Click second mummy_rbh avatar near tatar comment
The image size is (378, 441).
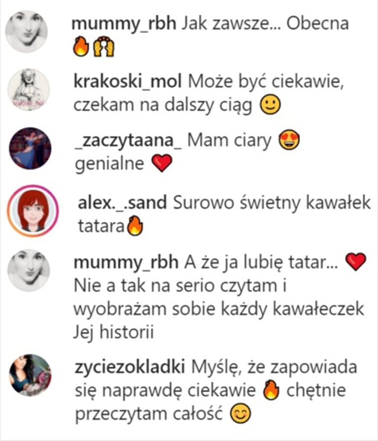click(x=29, y=270)
